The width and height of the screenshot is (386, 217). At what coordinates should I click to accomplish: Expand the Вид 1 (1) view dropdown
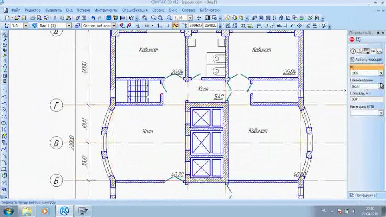(x=69, y=26)
